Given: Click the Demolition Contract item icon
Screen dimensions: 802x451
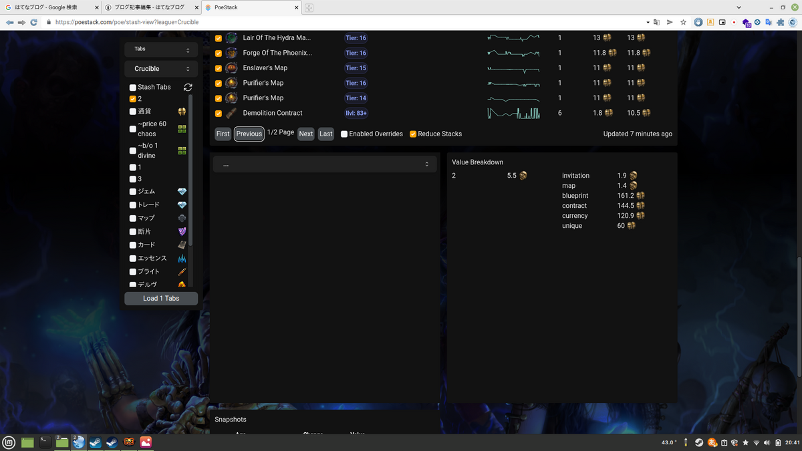Looking at the screenshot, I should click(x=231, y=113).
